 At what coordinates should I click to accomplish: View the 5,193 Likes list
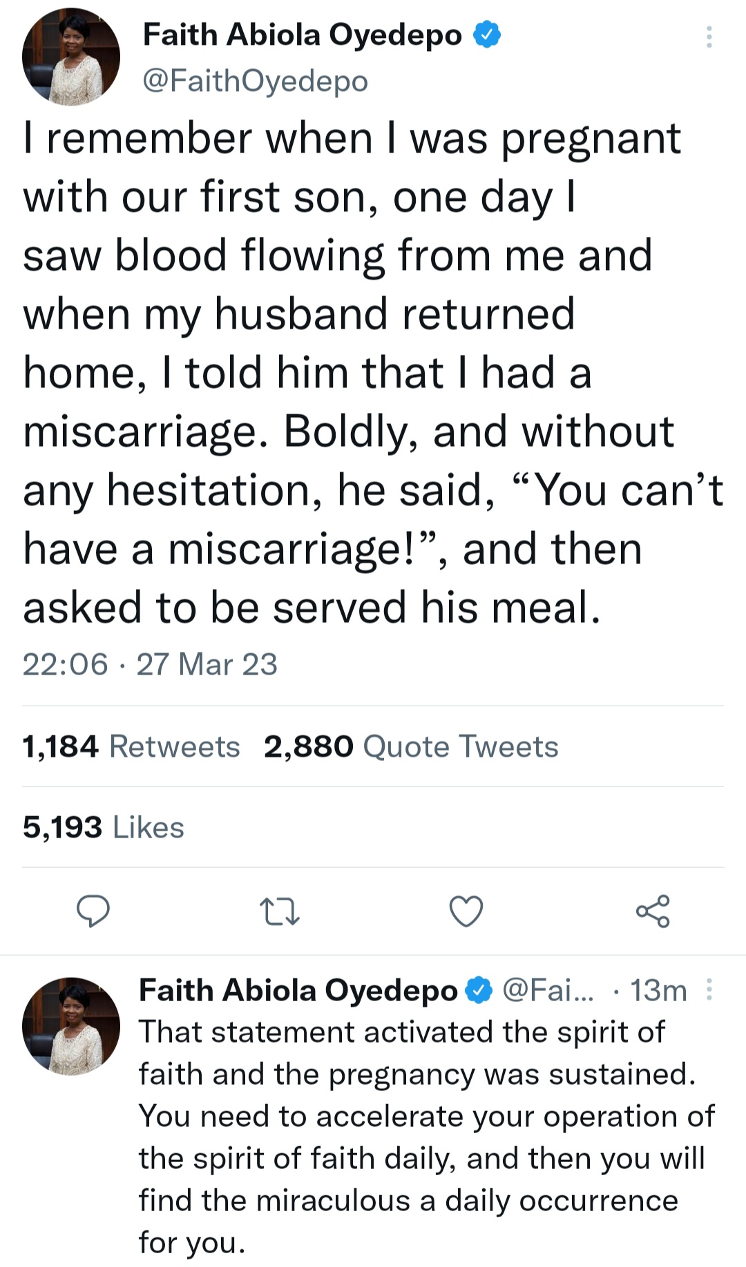(104, 827)
